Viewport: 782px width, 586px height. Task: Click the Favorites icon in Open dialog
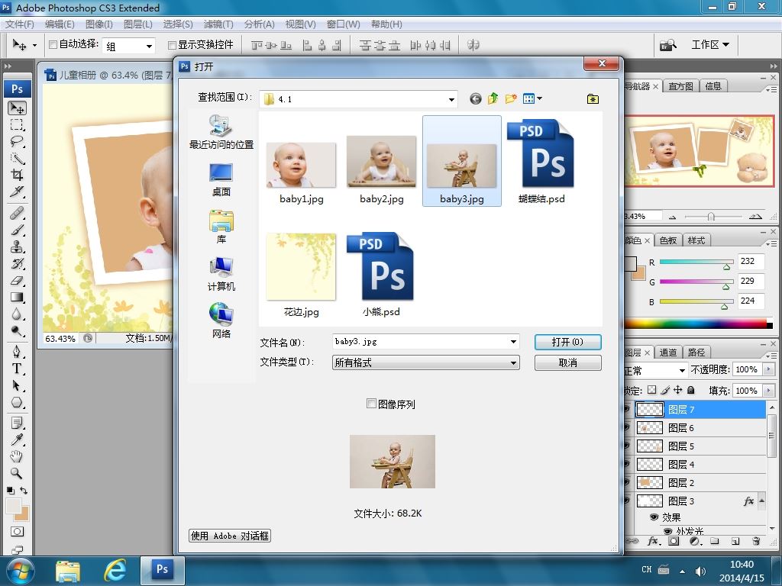coord(593,98)
